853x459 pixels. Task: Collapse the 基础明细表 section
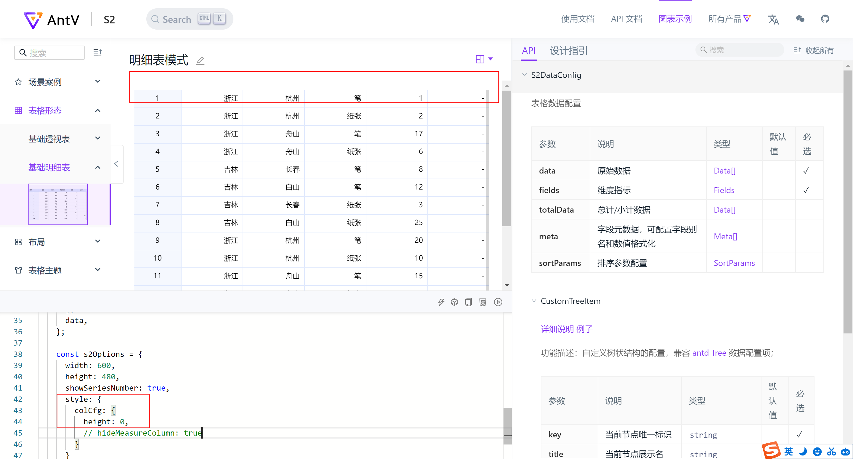[97, 167]
